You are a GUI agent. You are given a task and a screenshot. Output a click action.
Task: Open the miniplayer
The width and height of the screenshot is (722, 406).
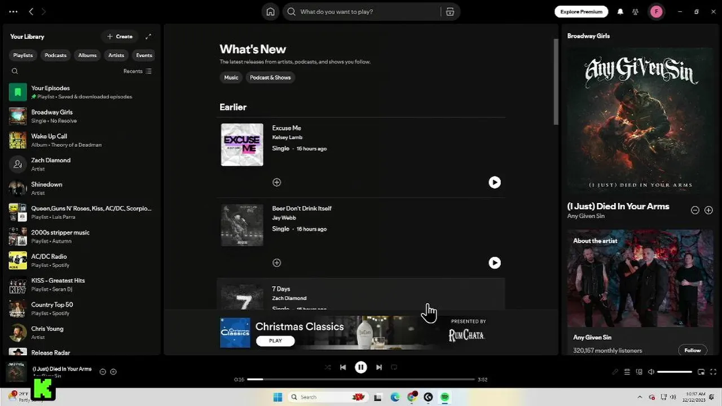(x=701, y=372)
